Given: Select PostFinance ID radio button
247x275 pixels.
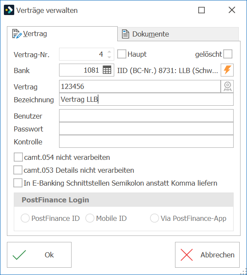Looking at the screenshot, I should click(25, 218).
